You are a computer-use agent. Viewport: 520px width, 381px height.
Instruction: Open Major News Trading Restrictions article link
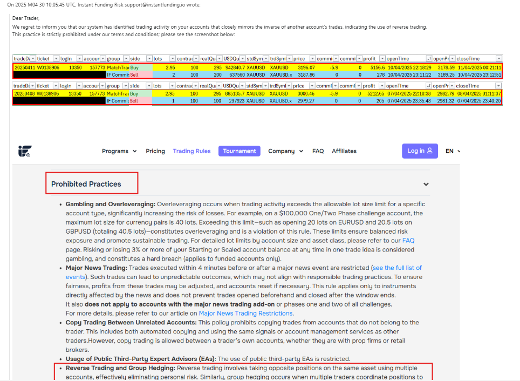click(246, 314)
